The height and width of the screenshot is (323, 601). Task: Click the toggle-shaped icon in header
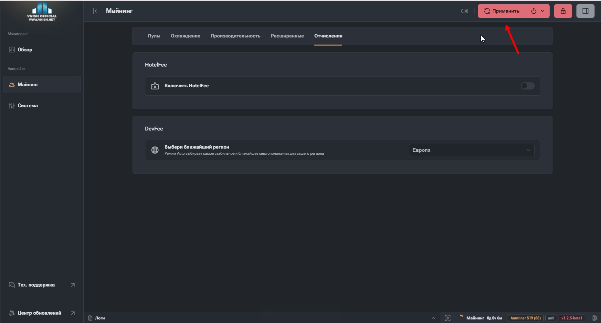point(465,11)
